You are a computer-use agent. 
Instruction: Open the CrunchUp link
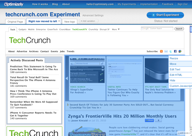point(93,29)
